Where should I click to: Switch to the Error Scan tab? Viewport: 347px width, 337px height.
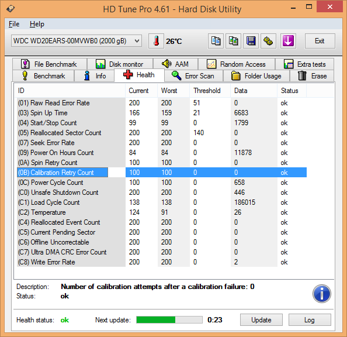pos(193,76)
